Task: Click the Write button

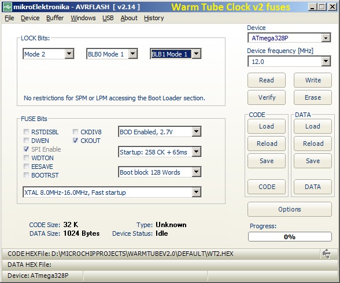Action: (313, 80)
